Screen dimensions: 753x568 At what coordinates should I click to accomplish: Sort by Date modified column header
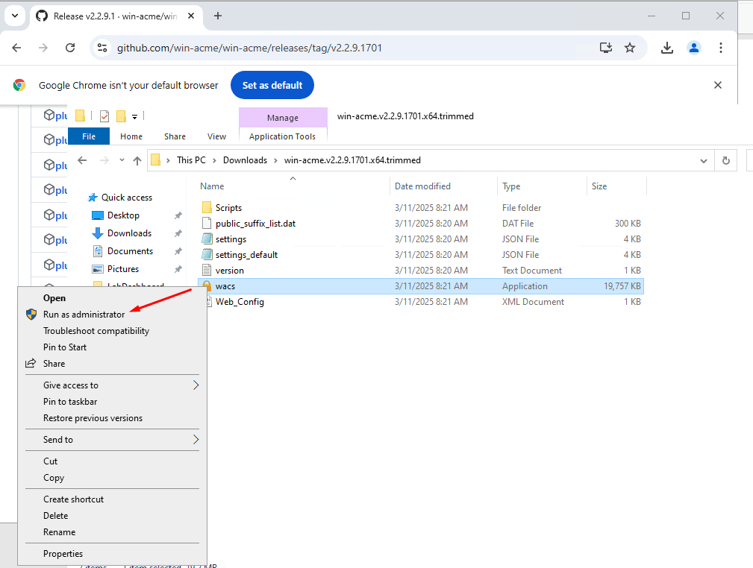click(x=443, y=186)
